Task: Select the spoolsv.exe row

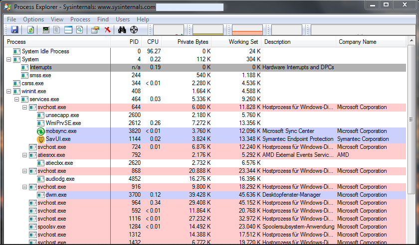Action: pos(205,227)
